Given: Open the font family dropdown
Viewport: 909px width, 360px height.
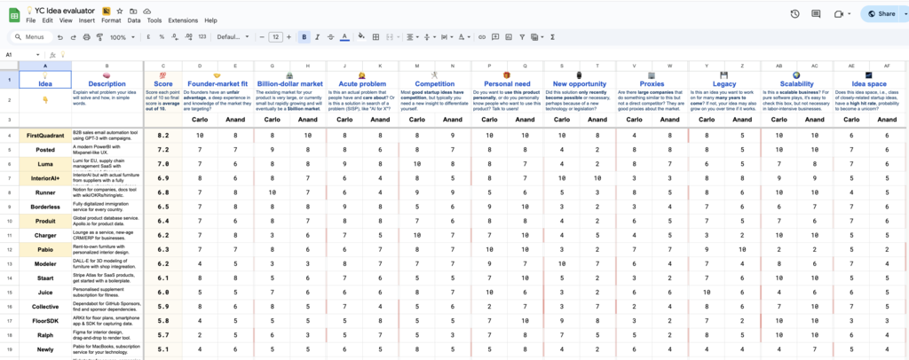Looking at the screenshot, I should pos(233,37).
